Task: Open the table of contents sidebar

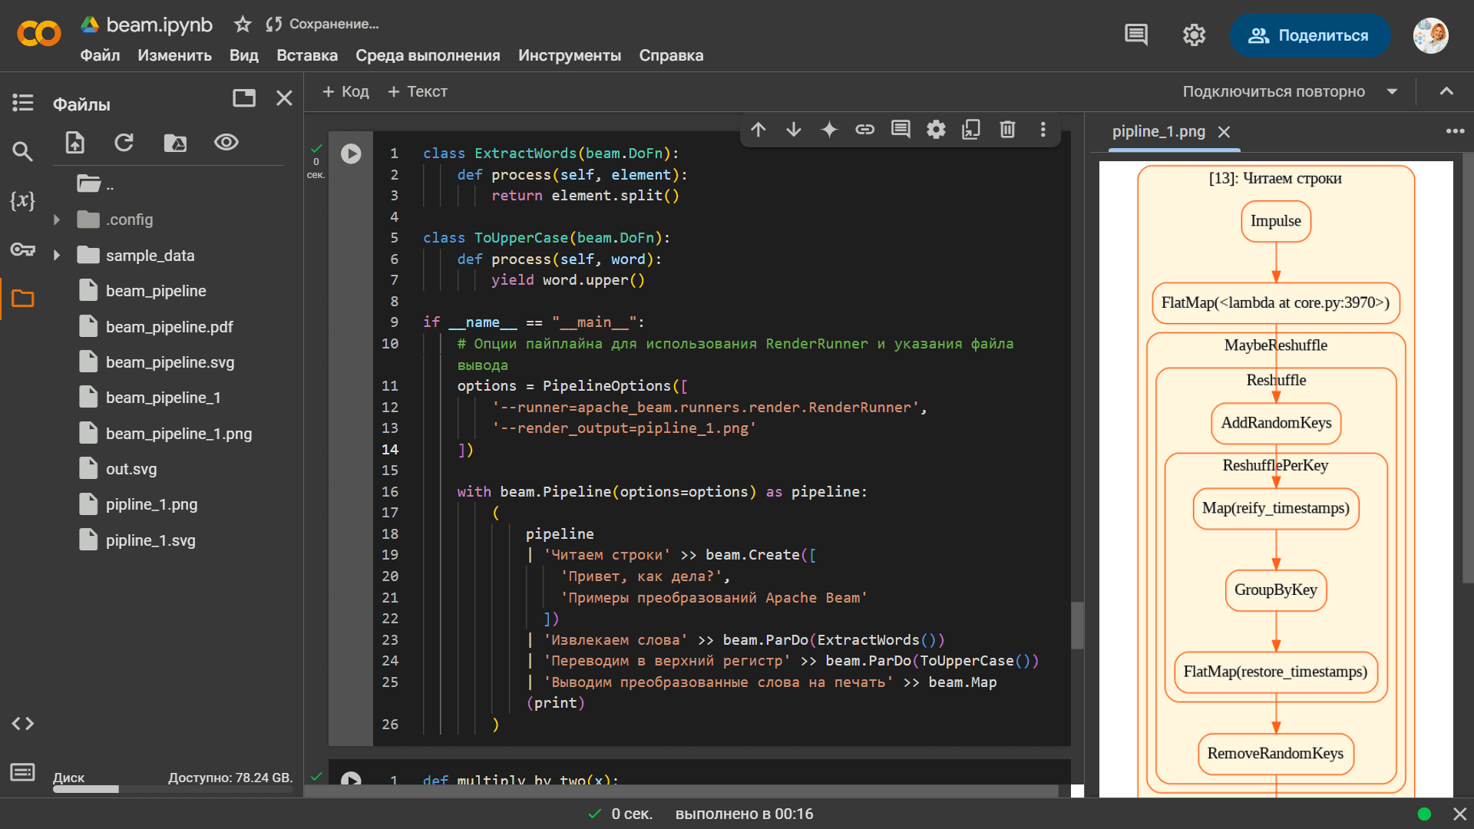Action: tap(22, 102)
